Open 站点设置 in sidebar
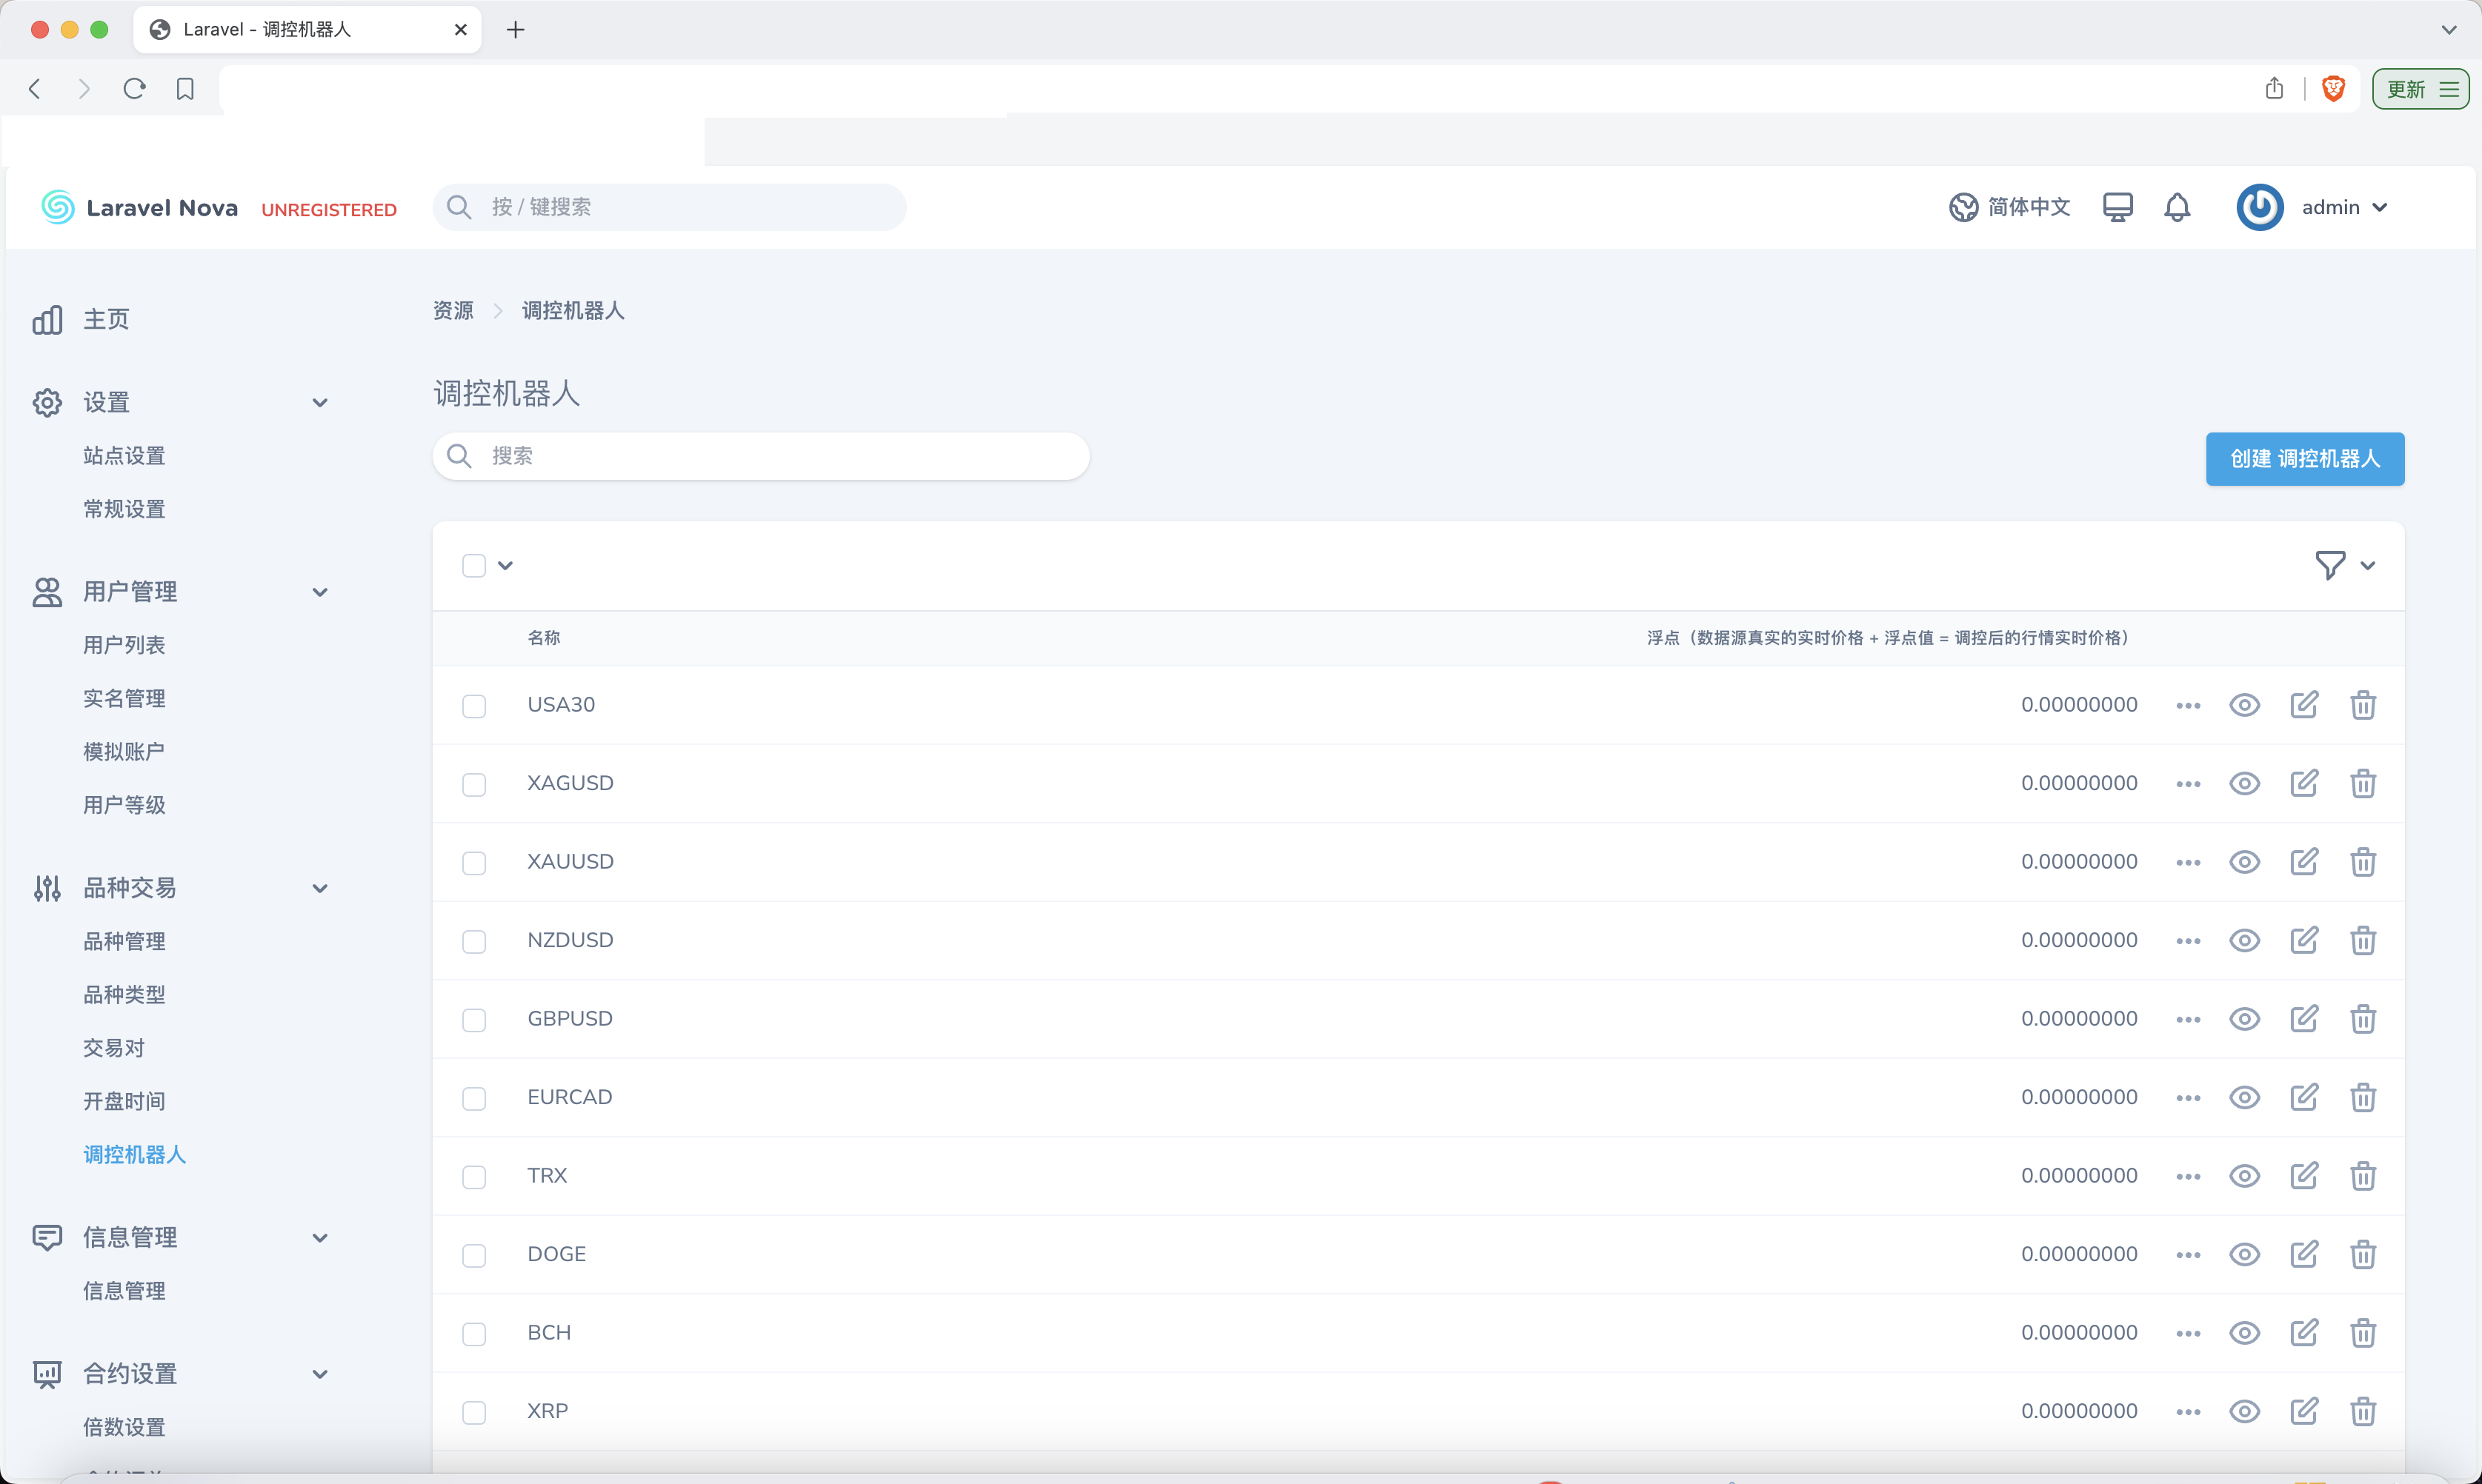The height and width of the screenshot is (1484, 2482). click(x=124, y=456)
